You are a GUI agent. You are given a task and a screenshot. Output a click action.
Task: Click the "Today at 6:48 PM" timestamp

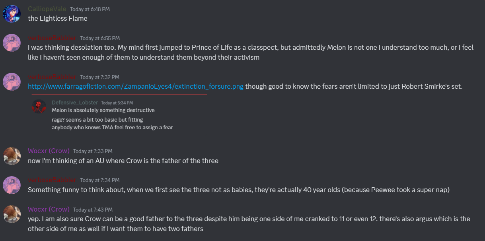coord(90,9)
